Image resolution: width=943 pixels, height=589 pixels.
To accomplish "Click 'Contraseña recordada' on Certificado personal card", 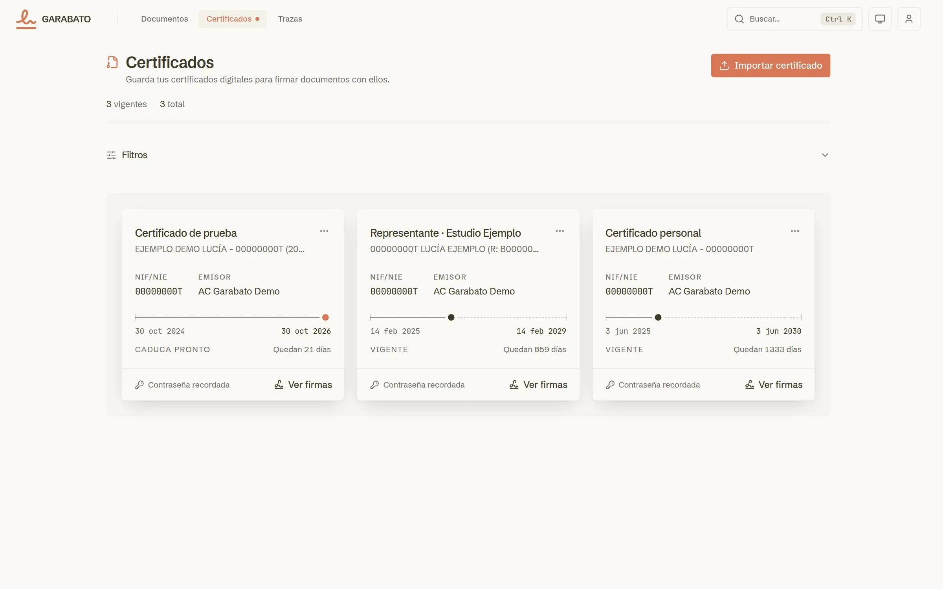I will pyautogui.click(x=659, y=385).
